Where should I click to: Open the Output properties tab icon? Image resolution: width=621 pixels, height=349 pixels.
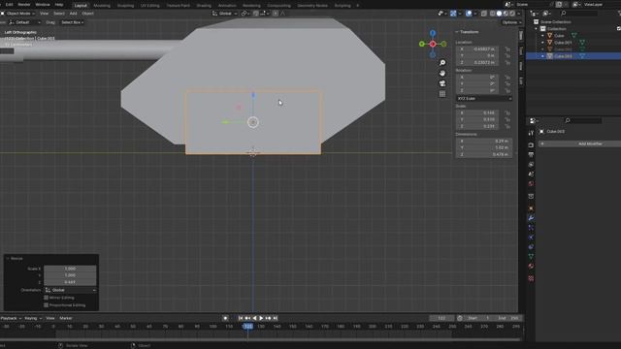coord(531,155)
